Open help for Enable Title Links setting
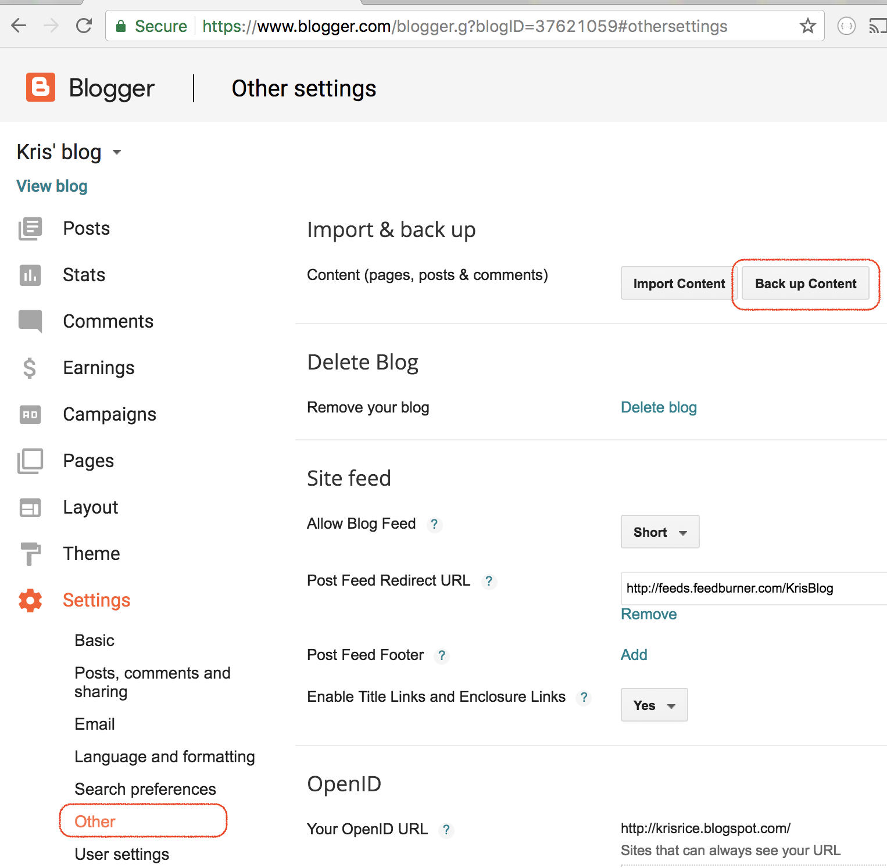887x868 pixels. [x=584, y=697]
